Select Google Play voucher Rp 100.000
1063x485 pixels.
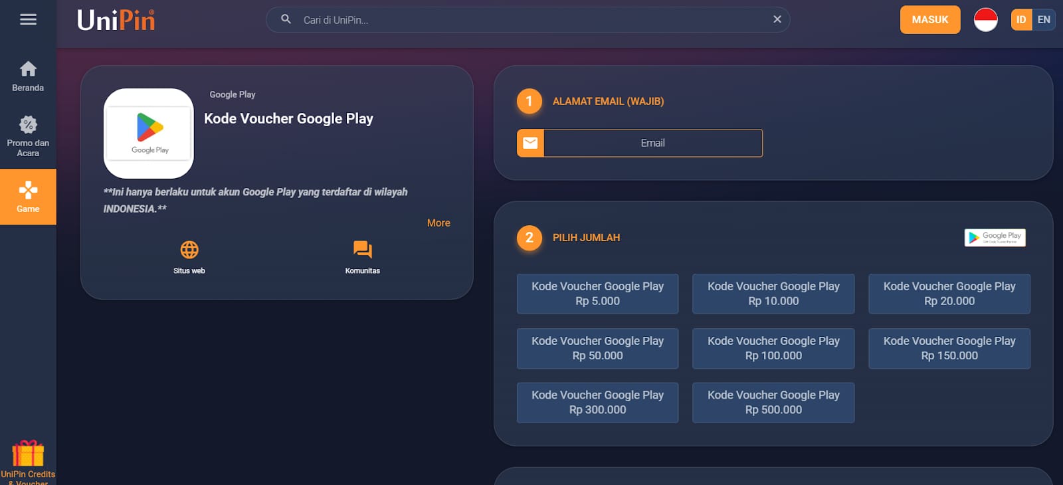click(x=773, y=348)
